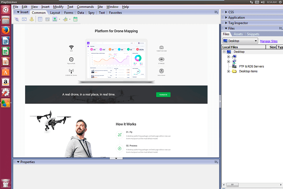Open the Commands menu
The image size is (283, 189).
pyautogui.click(x=85, y=6)
